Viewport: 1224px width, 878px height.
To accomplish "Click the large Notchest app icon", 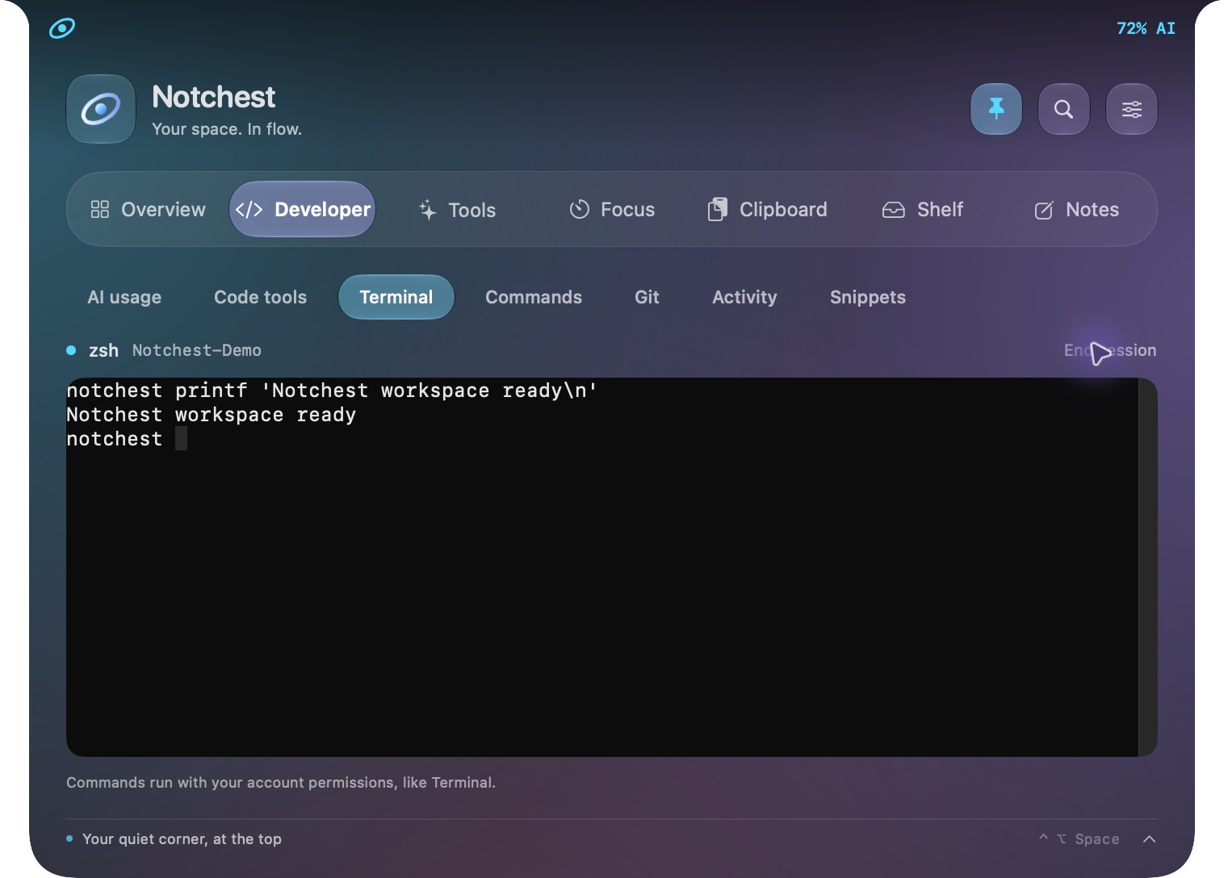I will (101, 109).
